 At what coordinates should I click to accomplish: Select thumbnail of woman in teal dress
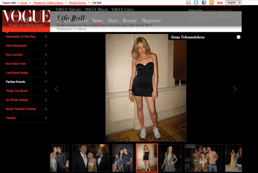tap(171, 158)
